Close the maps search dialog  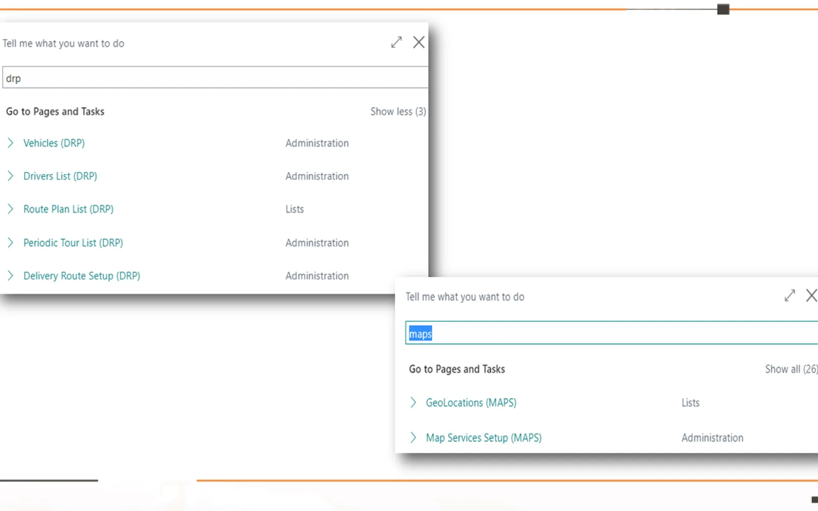[x=811, y=295]
